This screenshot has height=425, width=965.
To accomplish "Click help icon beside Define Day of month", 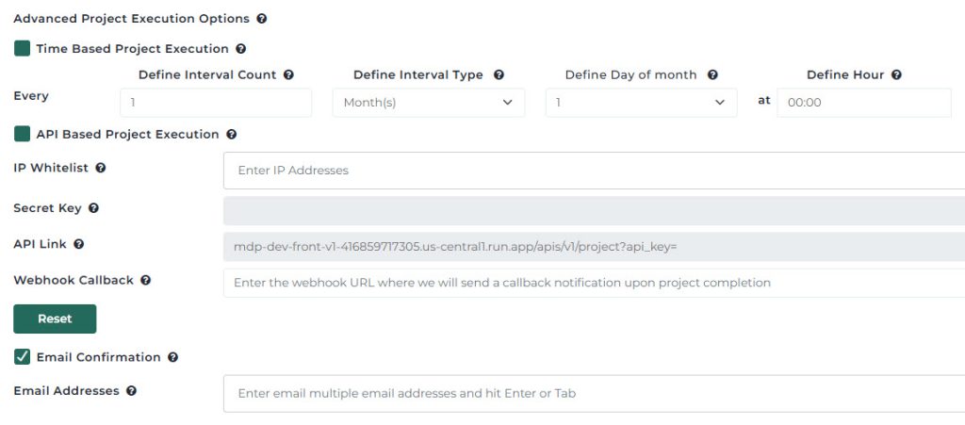I will pos(712,75).
